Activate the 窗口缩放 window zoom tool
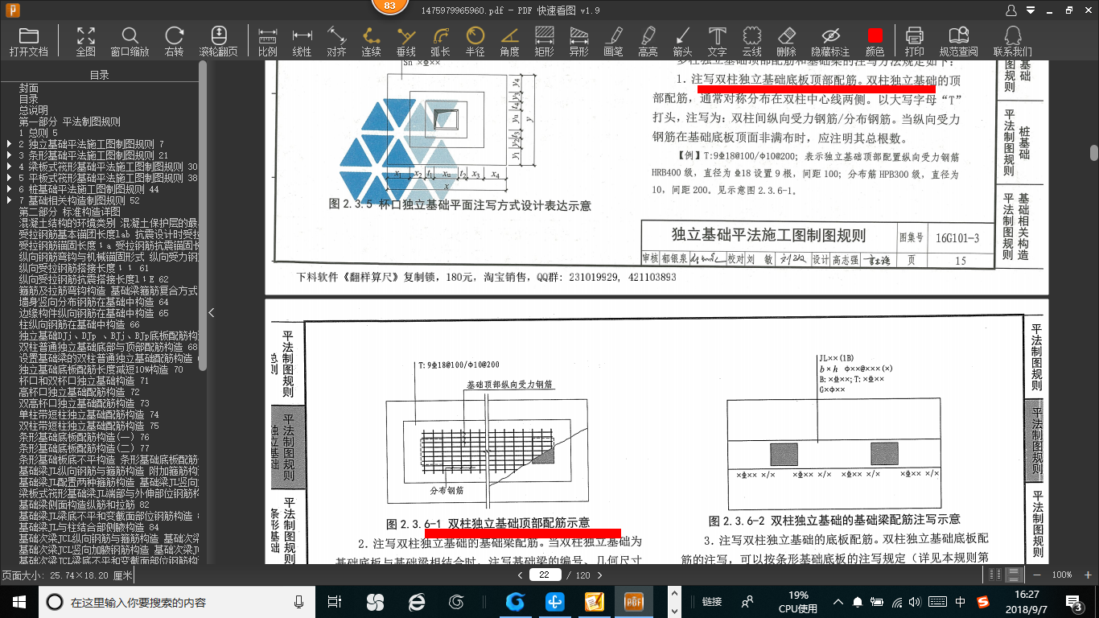 tap(130, 41)
